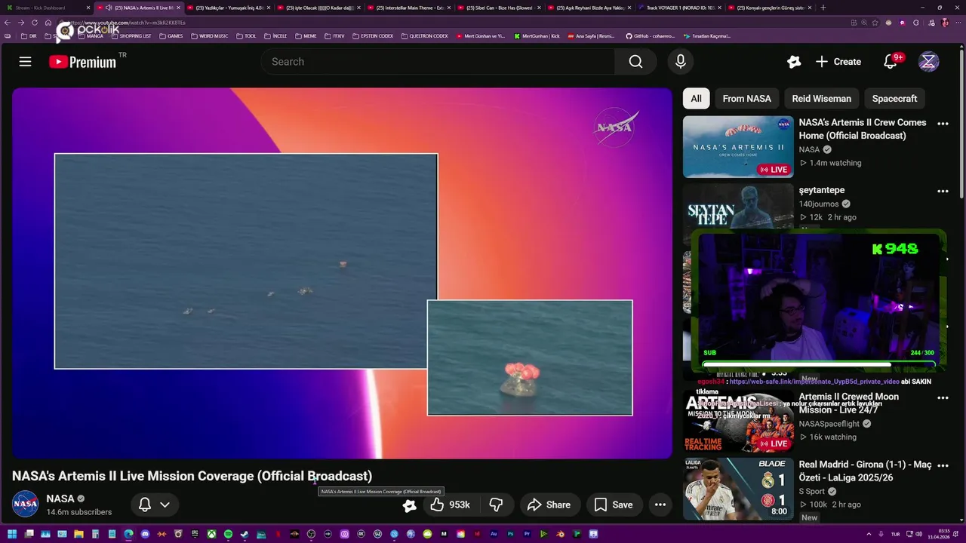Open NASA channel name link

(60, 499)
